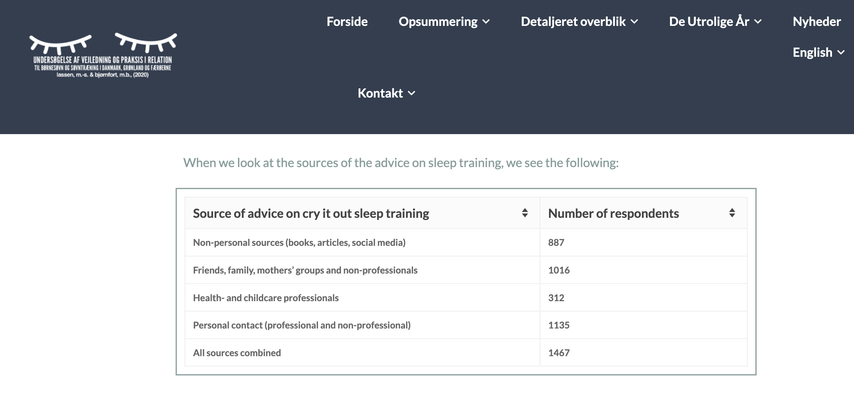854x403 pixels.
Task: Expand the Kontakt menu chevron
Action: click(x=411, y=93)
